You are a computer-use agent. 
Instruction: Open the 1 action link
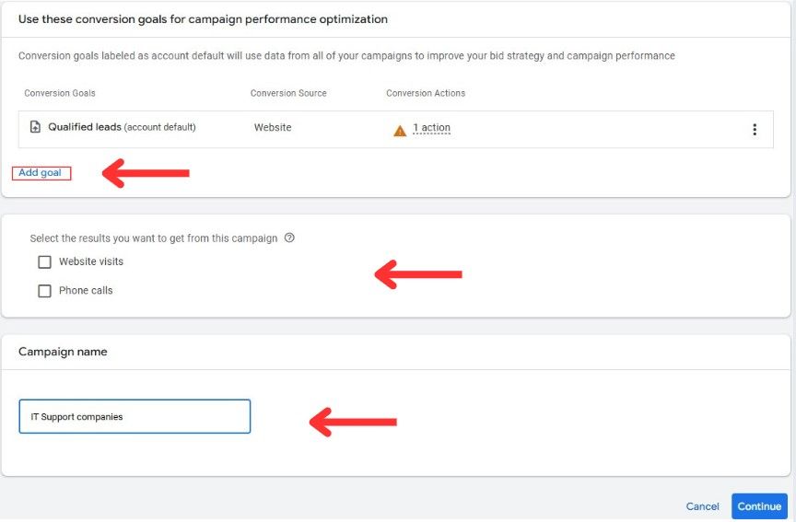[x=431, y=128]
